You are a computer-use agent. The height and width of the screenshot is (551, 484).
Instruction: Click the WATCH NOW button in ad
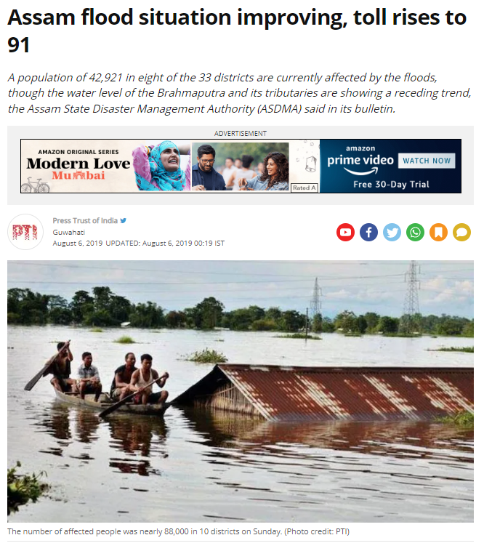click(x=427, y=161)
